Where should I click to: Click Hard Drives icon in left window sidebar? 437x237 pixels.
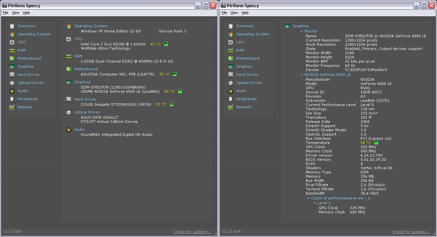(x=12, y=75)
